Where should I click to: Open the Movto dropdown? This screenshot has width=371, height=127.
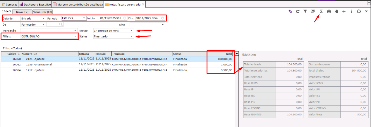[131, 31]
